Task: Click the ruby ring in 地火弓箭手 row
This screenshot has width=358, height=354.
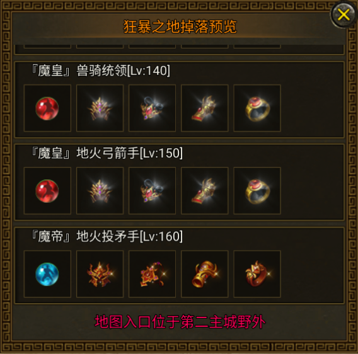Action: (x=257, y=191)
